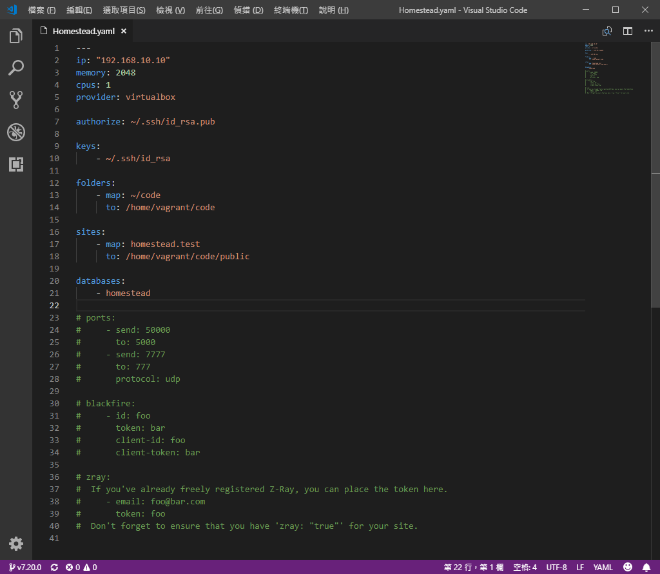Click the vertical scrollbar slider
This screenshot has width=660, height=574.
(655, 175)
